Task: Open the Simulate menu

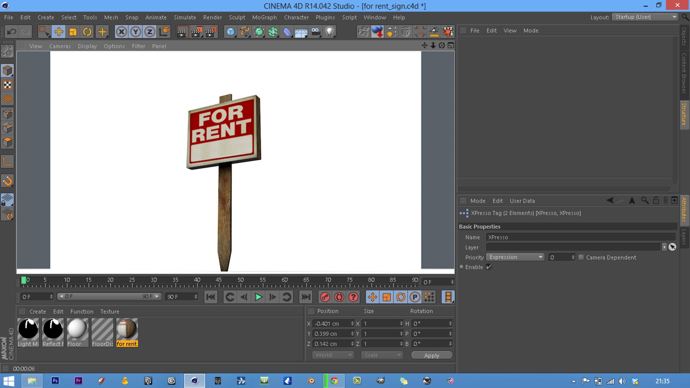Action: tap(185, 17)
